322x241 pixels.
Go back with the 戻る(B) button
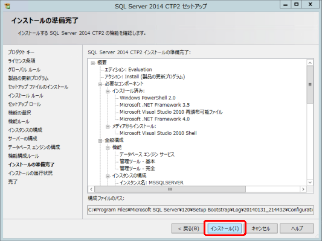click(188, 228)
